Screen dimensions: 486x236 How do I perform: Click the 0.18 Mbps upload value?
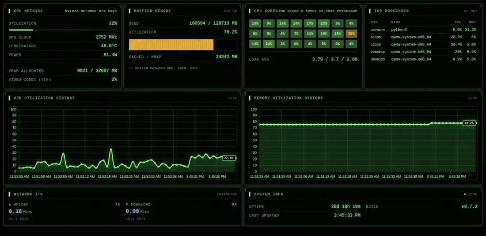point(20,212)
